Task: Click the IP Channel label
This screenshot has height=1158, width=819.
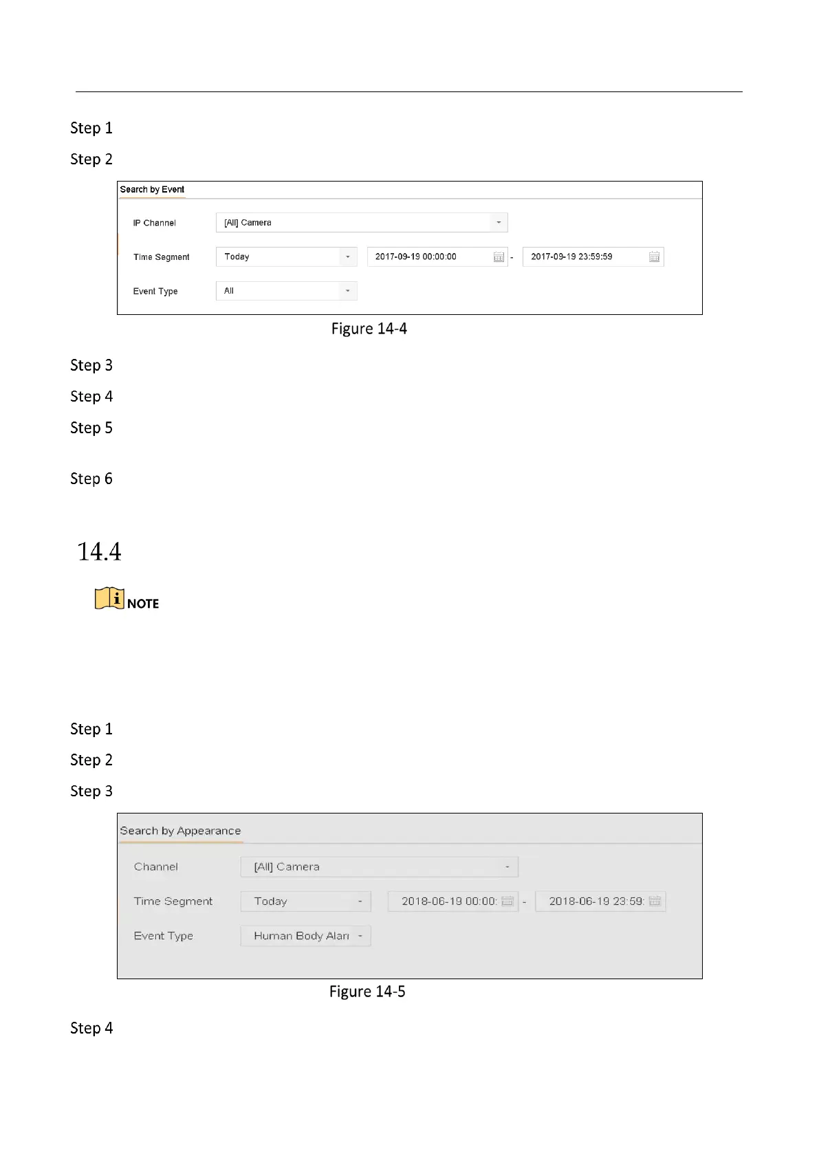Action: point(154,223)
